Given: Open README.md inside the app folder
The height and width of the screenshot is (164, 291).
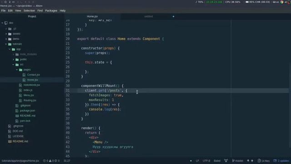Looking at the screenshot, I should click(x=27, y=116).
